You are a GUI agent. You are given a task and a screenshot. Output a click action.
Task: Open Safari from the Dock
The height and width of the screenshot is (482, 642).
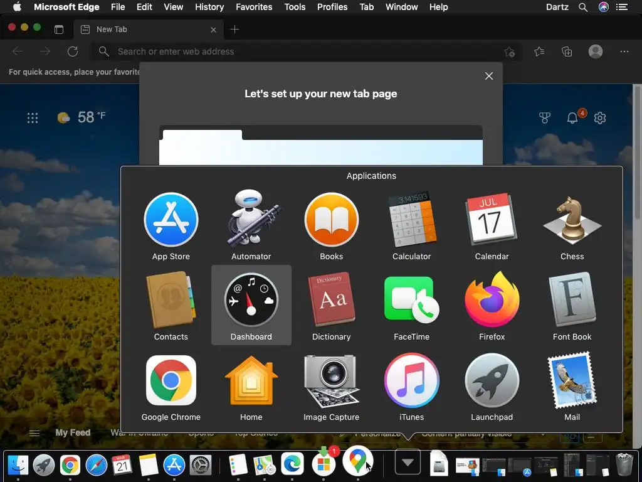tap(96, 465)
